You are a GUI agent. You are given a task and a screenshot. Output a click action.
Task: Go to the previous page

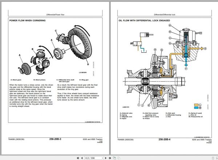82,158
